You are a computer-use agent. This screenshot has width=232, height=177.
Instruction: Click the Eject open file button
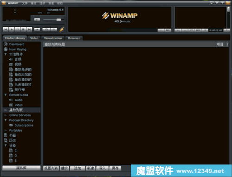[x=37, y=29]
